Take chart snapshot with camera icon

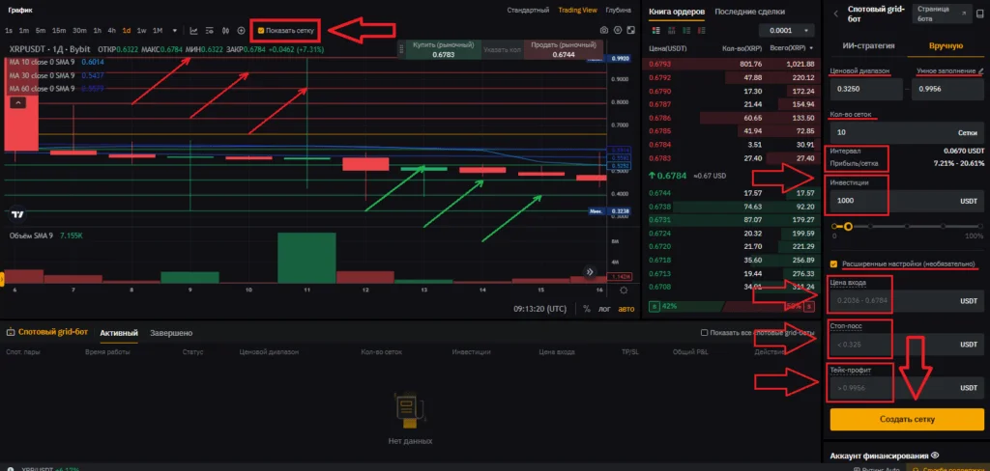point(604,30)
